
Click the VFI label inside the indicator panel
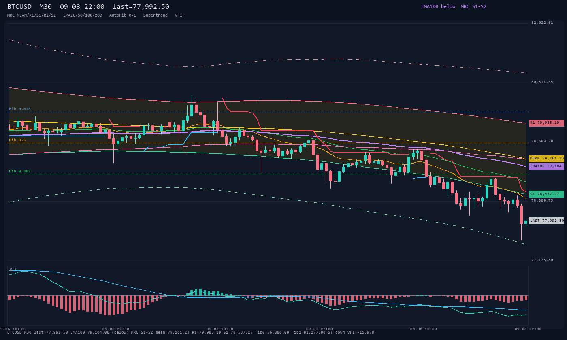(13, 269)
